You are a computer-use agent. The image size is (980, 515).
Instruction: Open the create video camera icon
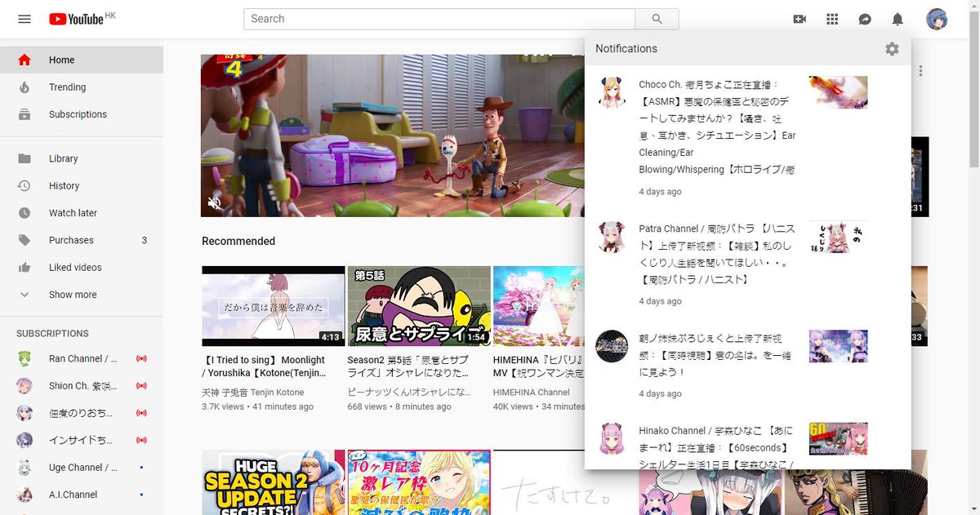(x=800, y=19)
